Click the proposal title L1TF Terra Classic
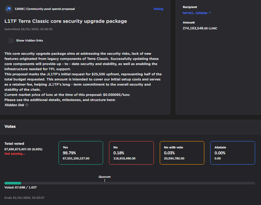 (x=66, y=21)
